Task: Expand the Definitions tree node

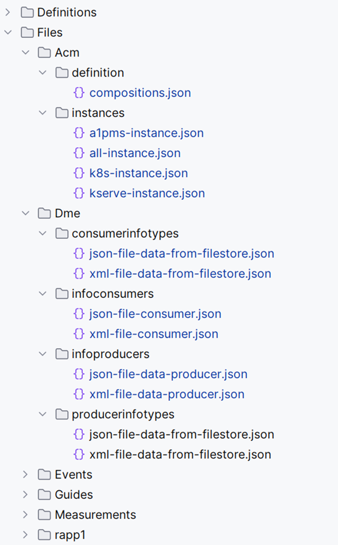Action: [x=8, y=12]
